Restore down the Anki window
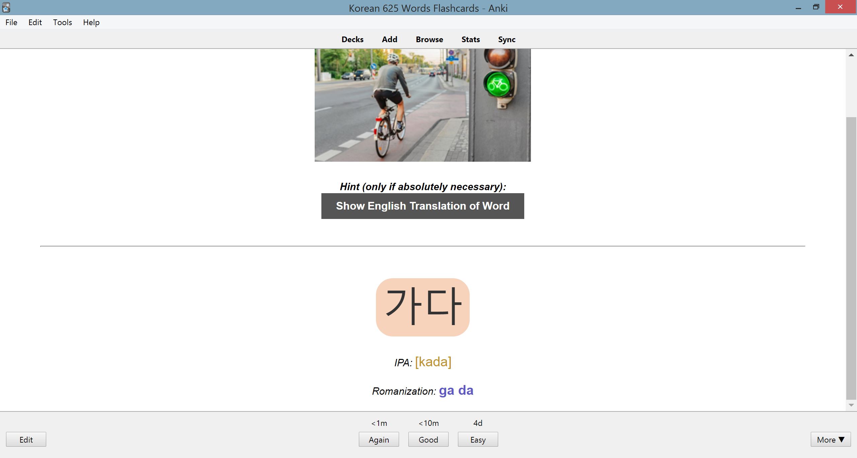 816,7
